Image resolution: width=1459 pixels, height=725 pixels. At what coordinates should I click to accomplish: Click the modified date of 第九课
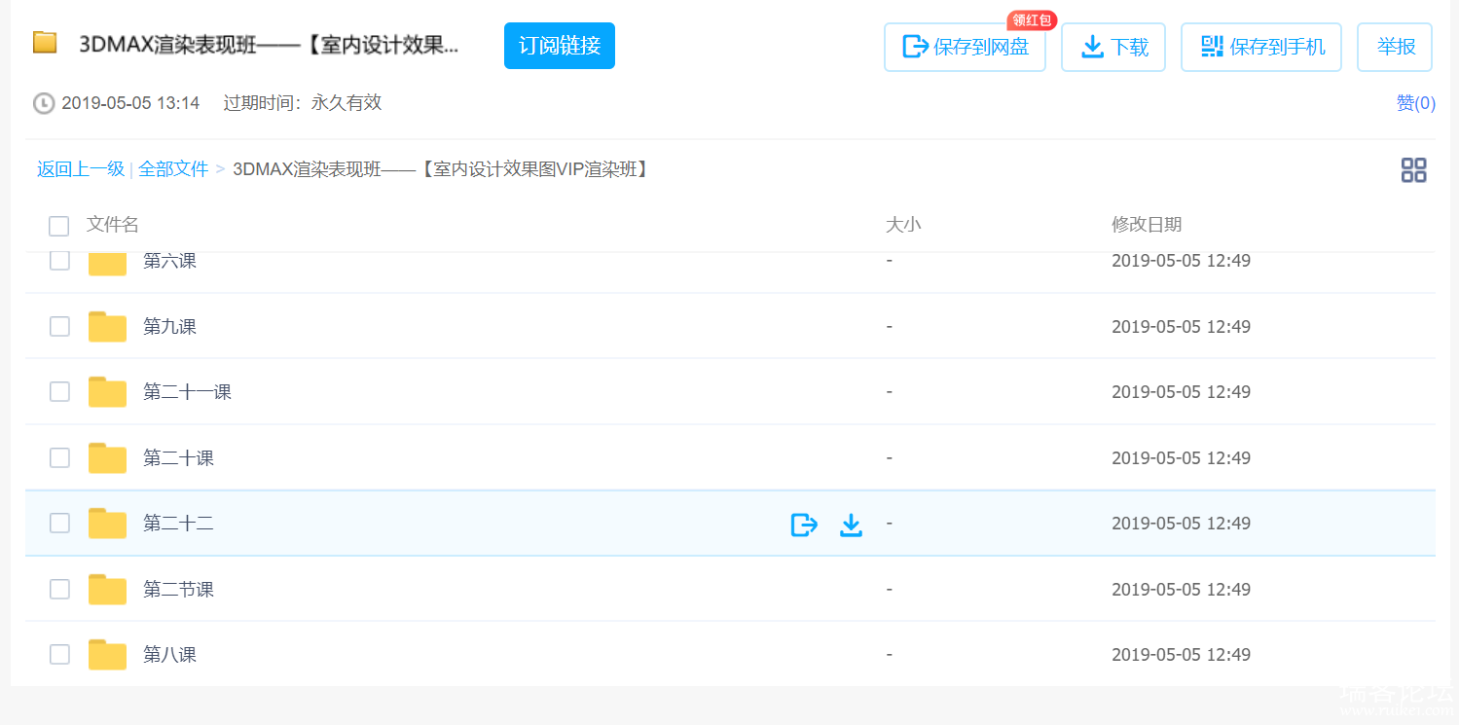click(x=1182, y=327)
